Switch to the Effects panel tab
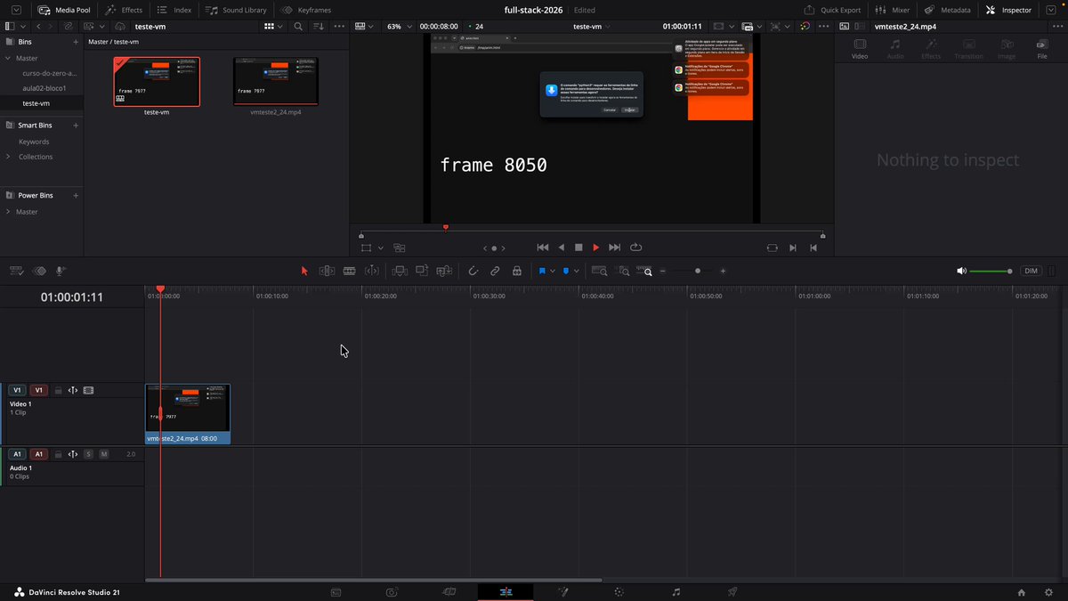This screenshot has width=1068, height=601. coord(124,10)
